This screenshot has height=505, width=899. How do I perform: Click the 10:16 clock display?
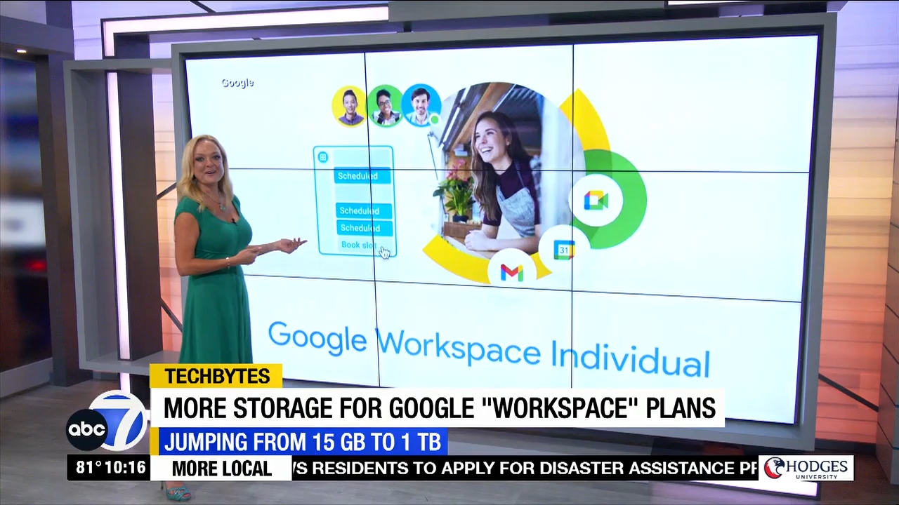tap(126, 467)
